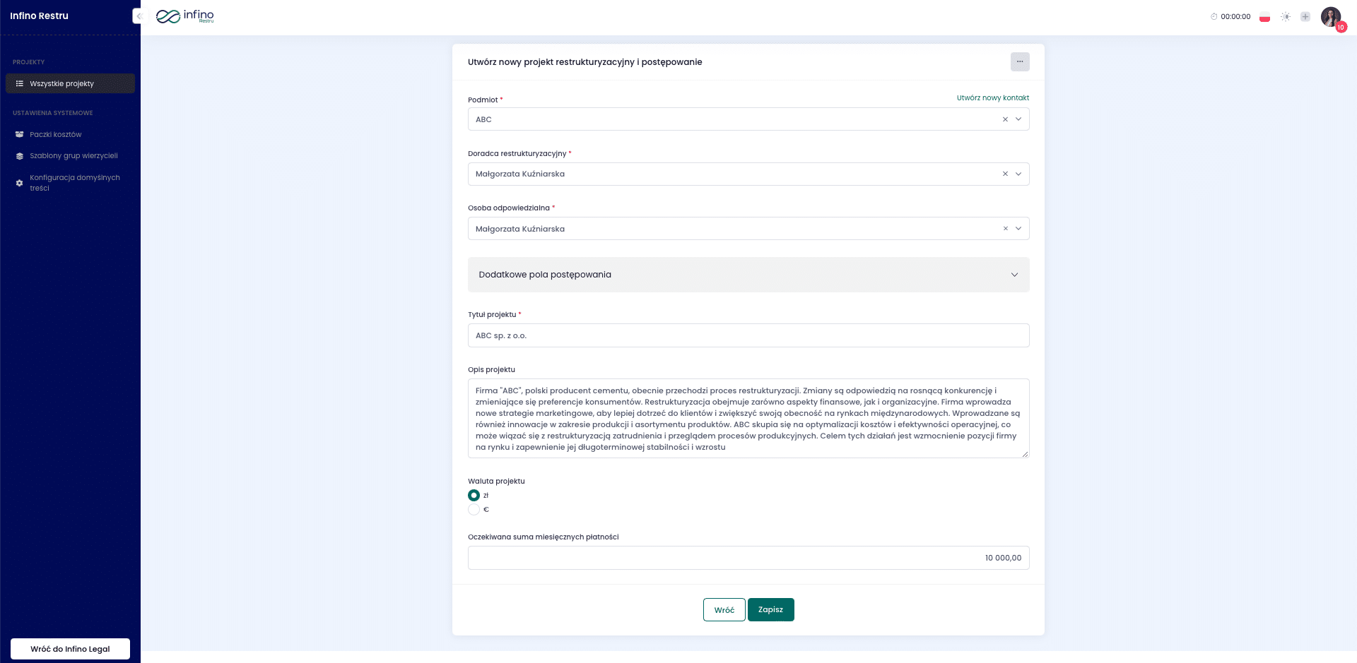1357x663 pixels.
Task: Select the zł currency radio button
Action: [x=474, y=496]
